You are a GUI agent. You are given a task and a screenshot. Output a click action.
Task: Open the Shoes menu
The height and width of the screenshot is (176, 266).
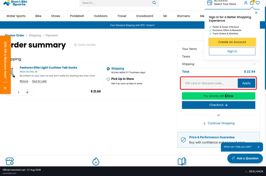tap(56, 16)
